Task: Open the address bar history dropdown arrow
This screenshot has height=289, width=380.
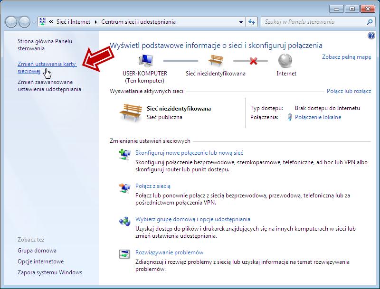Action: tap(241, 22)
